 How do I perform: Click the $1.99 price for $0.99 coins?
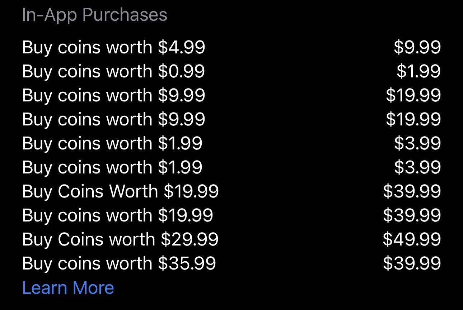tap(418, 71)
